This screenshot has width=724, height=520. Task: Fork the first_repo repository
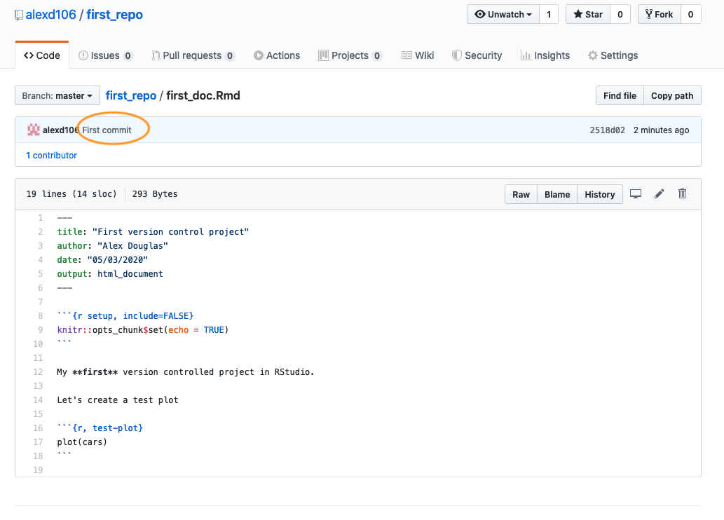coord(659,14)
